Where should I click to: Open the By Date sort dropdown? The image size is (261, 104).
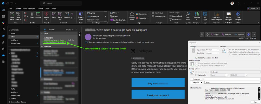pyautogui.click(x=70, y=30)
